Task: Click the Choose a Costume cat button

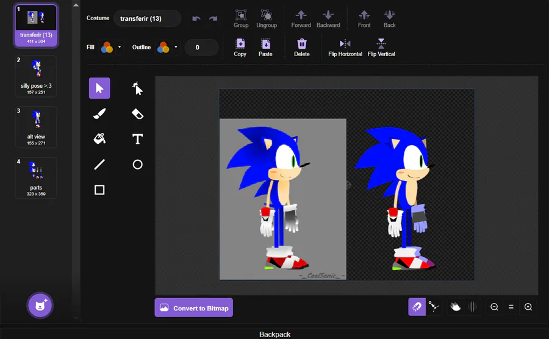Action: (40, 305)
